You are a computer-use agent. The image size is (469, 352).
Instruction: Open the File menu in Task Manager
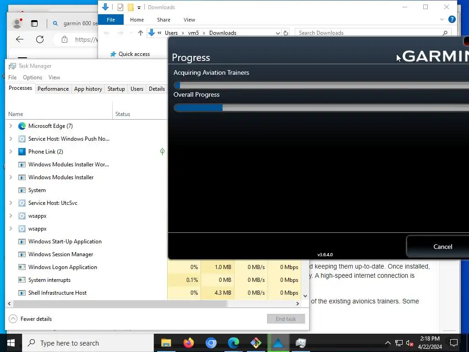coord(12,77)
